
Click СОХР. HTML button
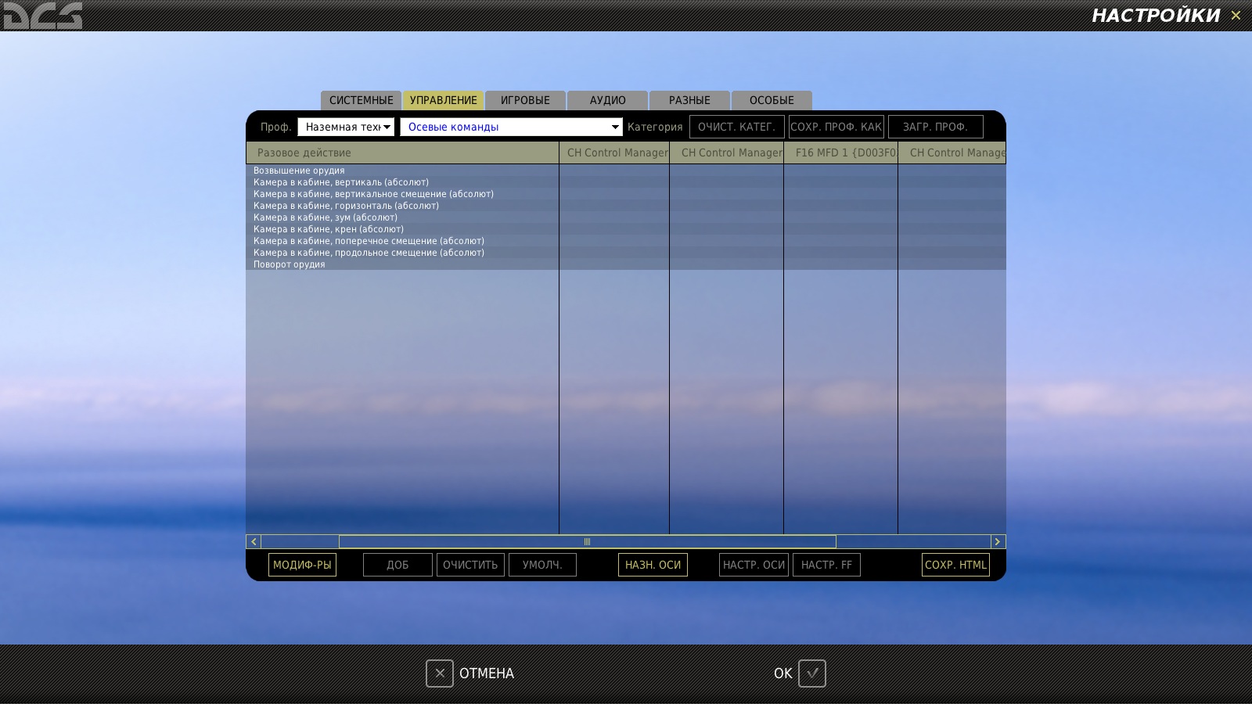(x=955, y=565)
